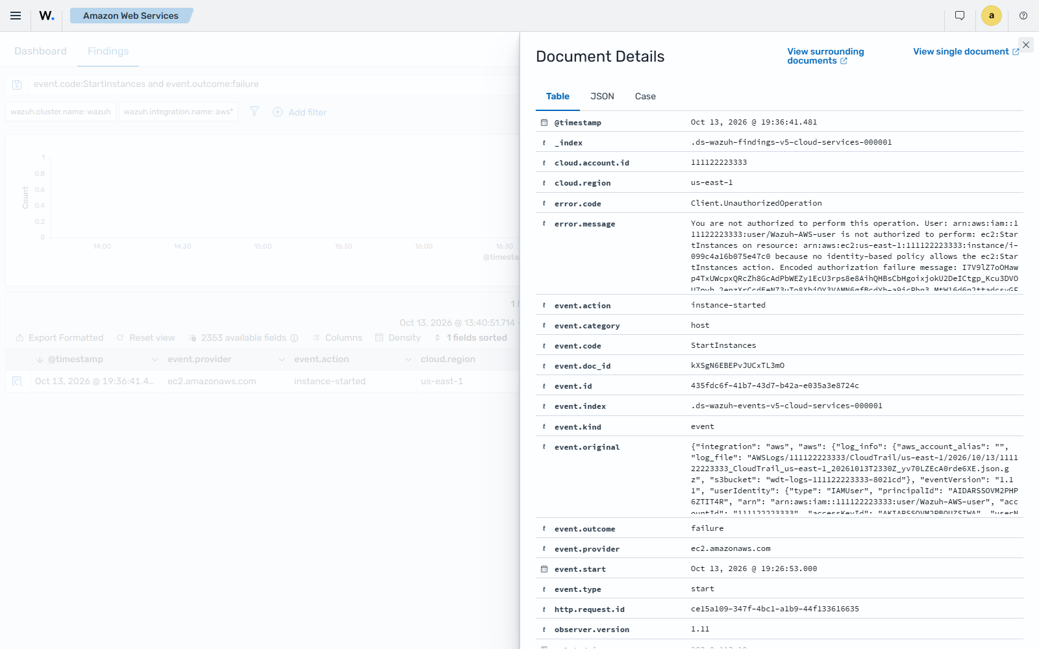Viewport: 1039px width, 649px height.
Task: Click the type icon beside event.outcome
Action: point(544,529)
